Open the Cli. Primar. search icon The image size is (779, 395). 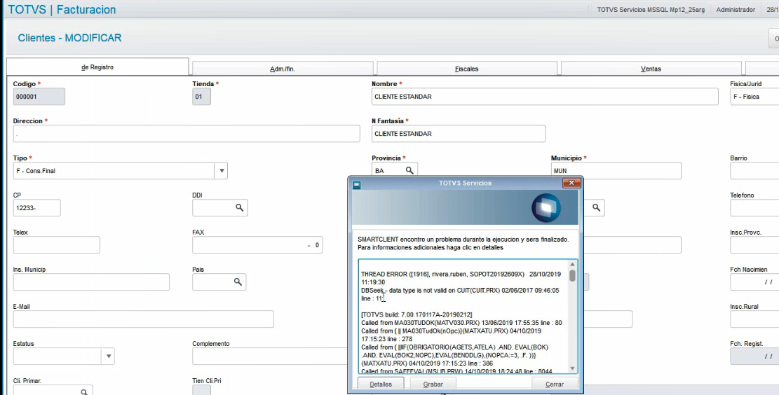click(x=84, y=392)
